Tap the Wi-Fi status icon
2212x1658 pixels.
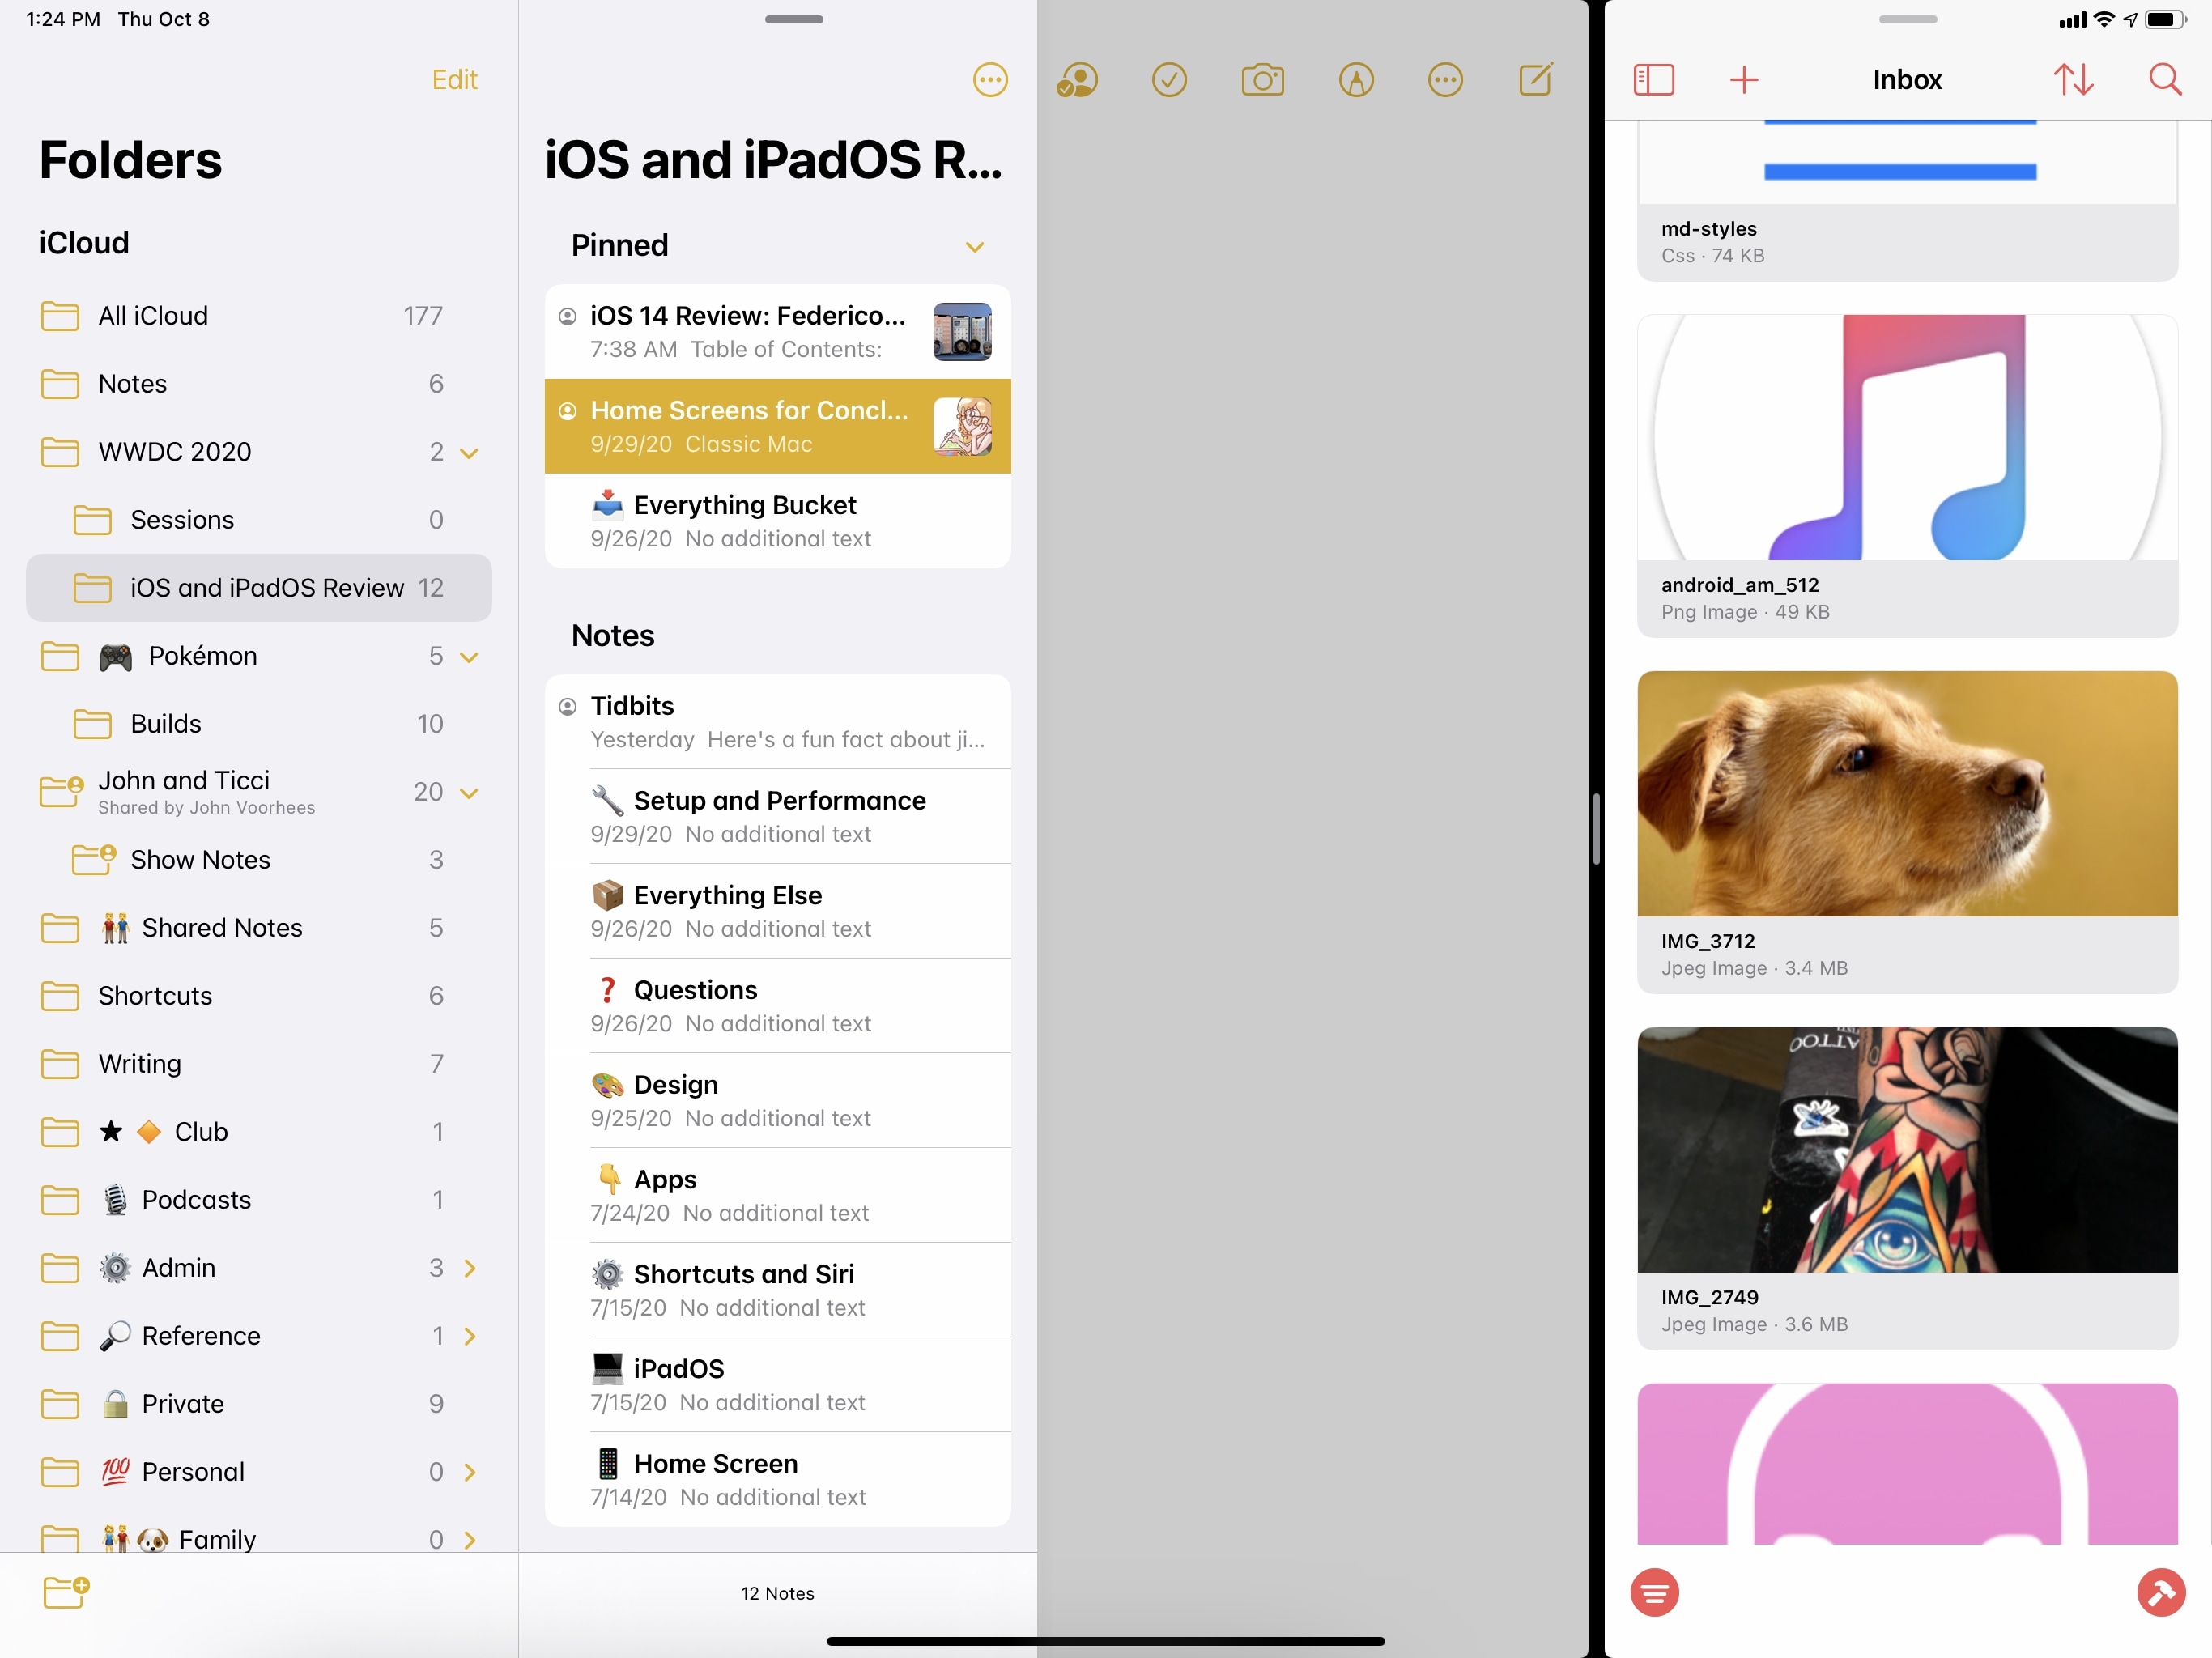(x=2104, y=19)
